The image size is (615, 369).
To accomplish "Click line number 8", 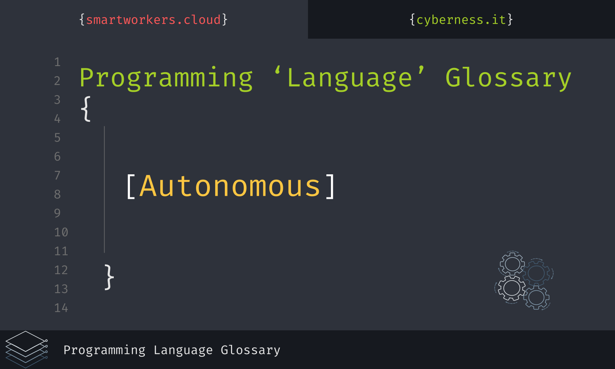I will [x=57, y=194].
